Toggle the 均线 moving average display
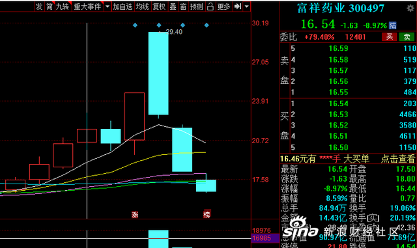417x248 pixels. 142,7
